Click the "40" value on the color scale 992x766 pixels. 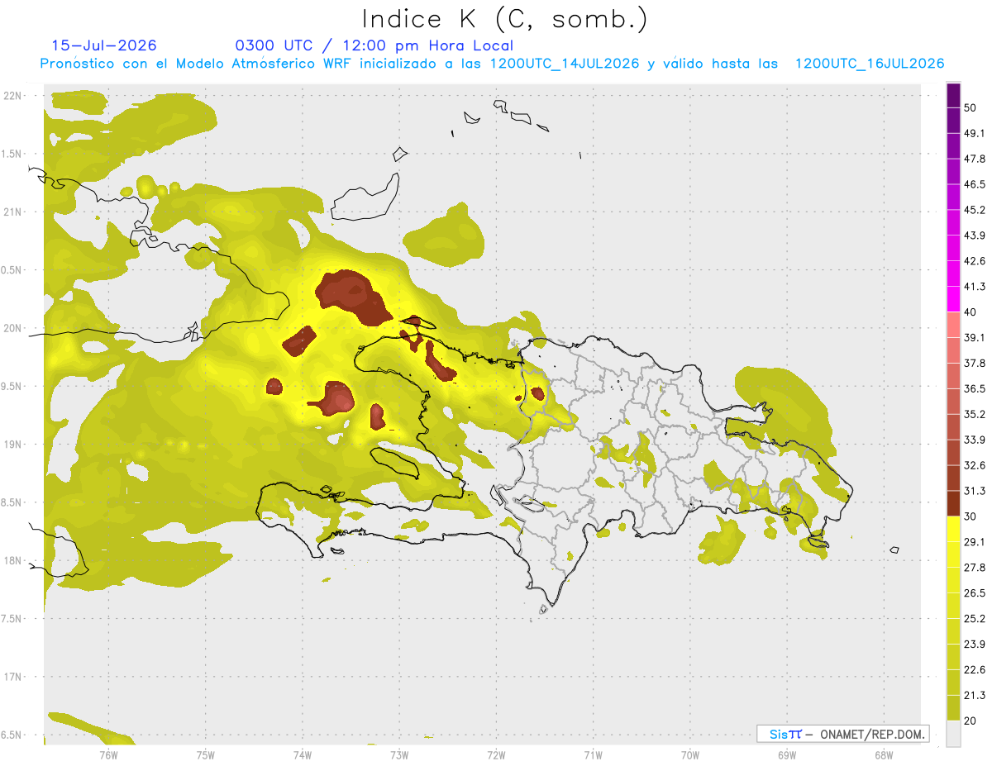(970, 312)
